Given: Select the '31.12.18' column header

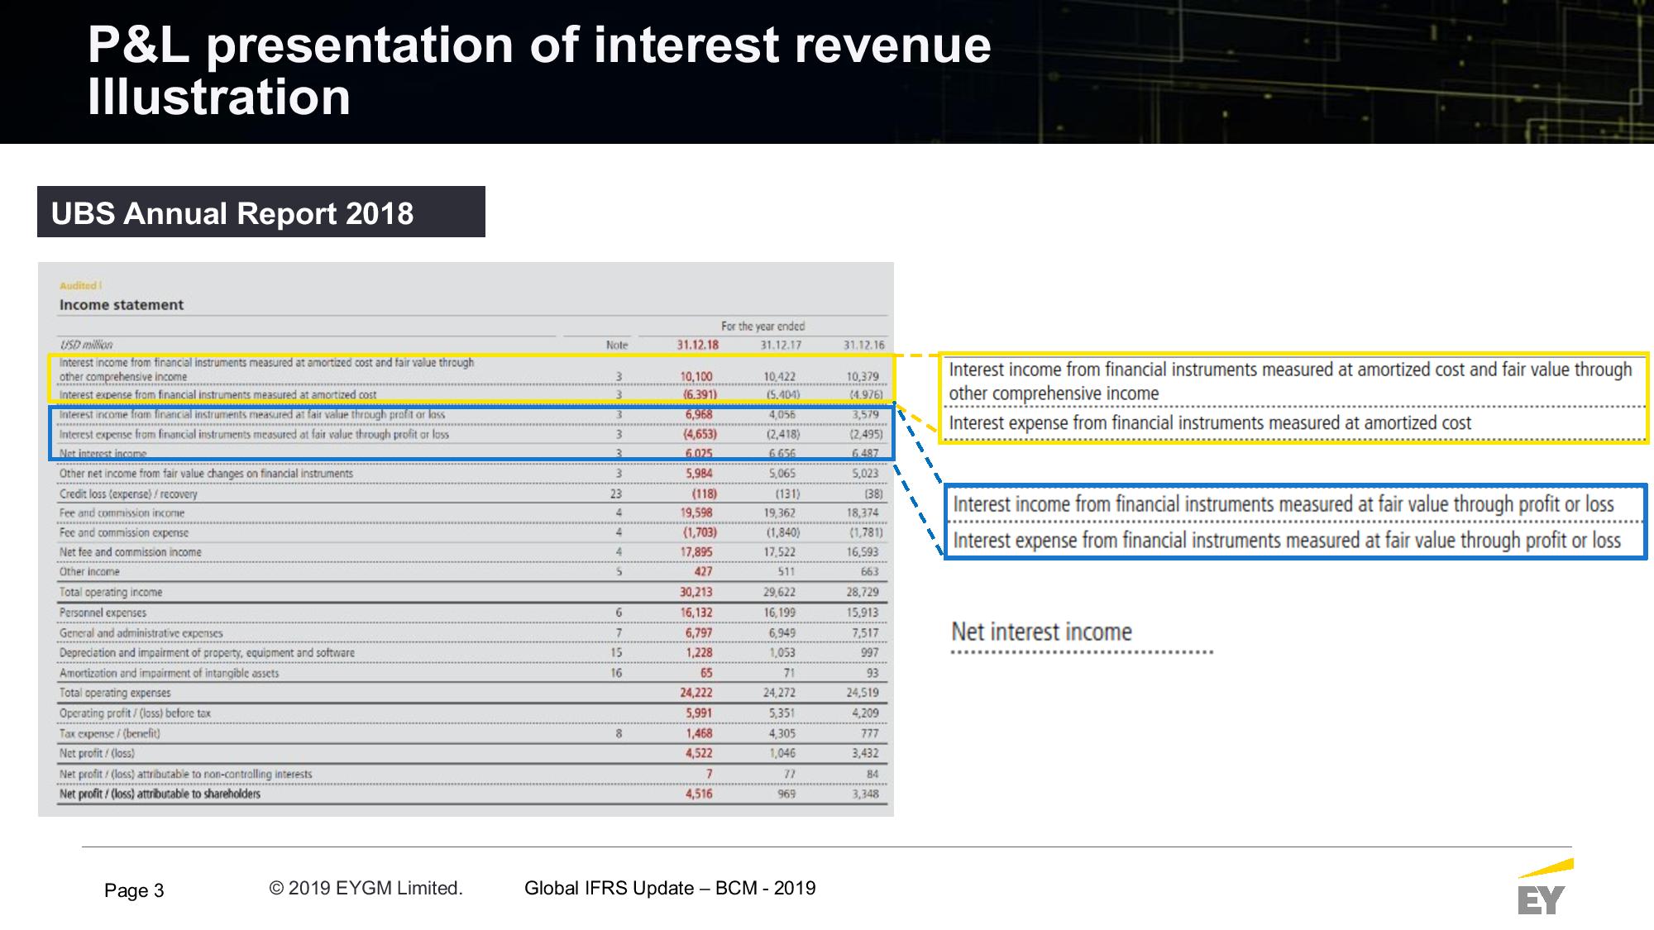Looking at the screenshot, I should (x=698, y=345).
